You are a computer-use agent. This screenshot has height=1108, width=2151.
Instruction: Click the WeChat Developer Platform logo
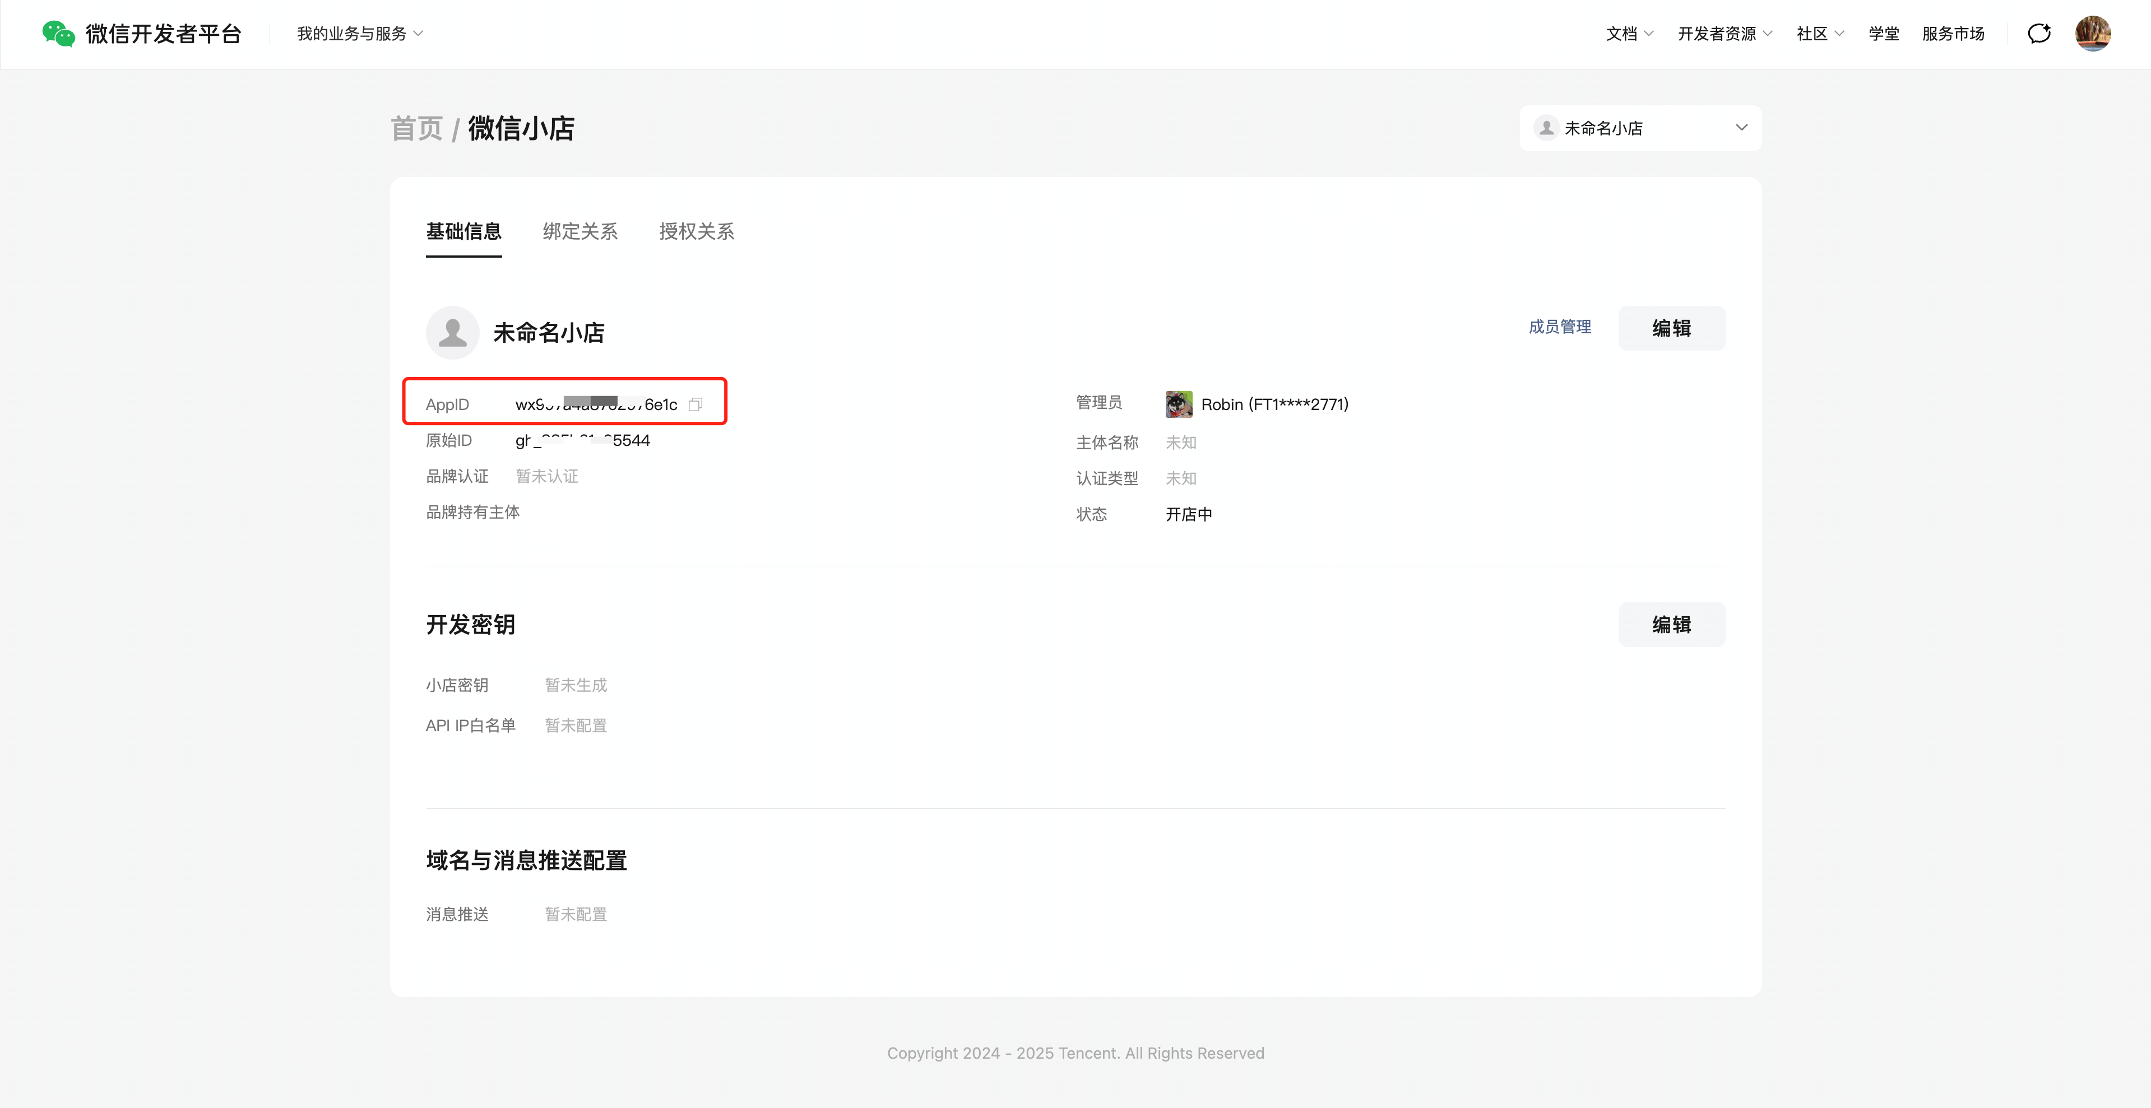click(x=142, y=34)
